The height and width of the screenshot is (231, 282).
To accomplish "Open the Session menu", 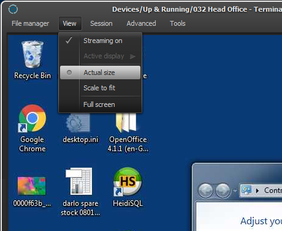I will click(x=101, y=23).
